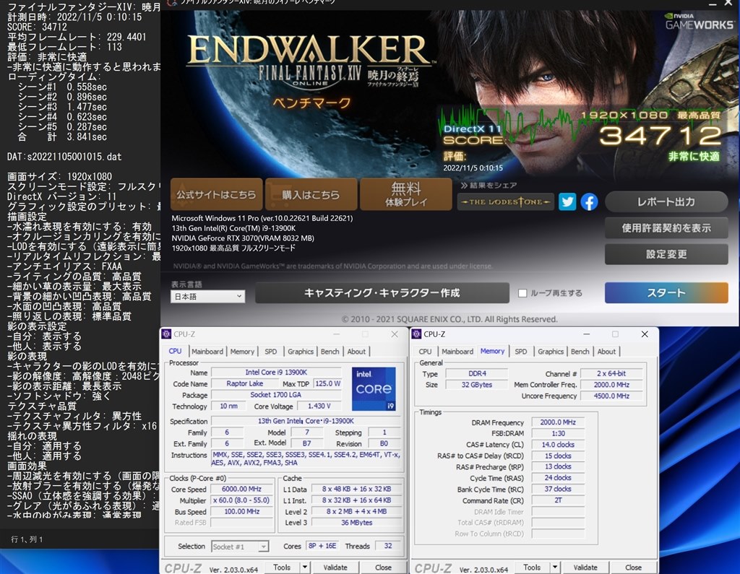Image resolution: width=740 pixels, height=574 pixels.
Task: Click the CPU-Z app icon in right window title
Action: [x=416, y=334]
